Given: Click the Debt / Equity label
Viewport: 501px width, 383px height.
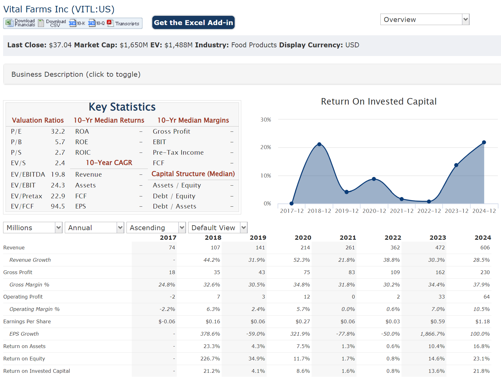Looking at the screenshot, I should [x=174, y=196].
